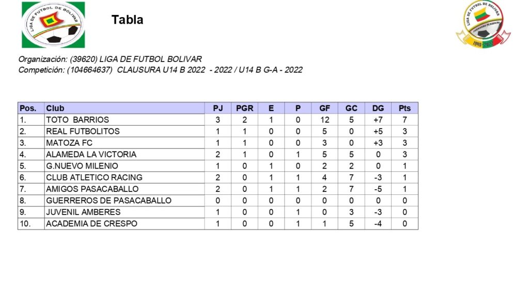This screenshot has height=288, width=529.
Task: Click the anniversary crest logo at top right
Action: coord(483,24)
